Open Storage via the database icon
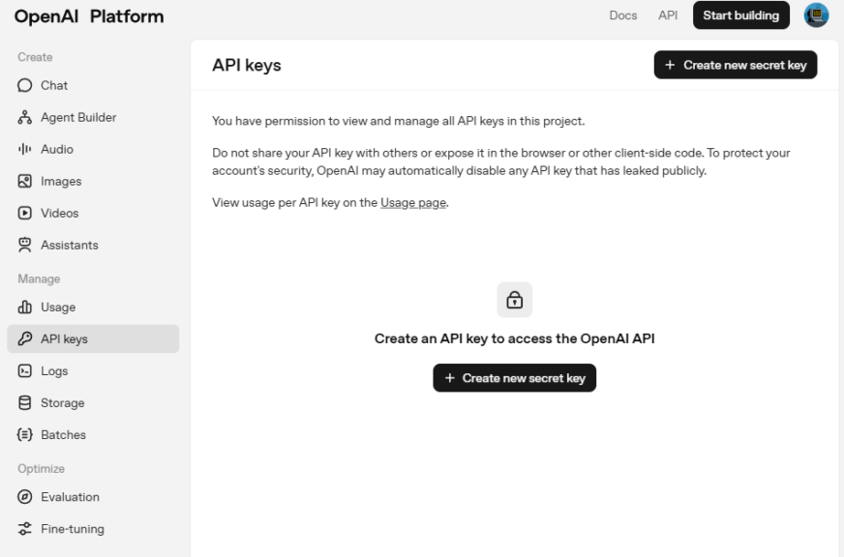844x557 pixels. coord(25,403)
